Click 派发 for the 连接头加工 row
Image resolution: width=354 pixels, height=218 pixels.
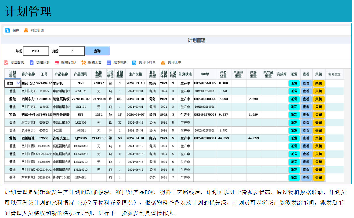(x=294, y=138)
